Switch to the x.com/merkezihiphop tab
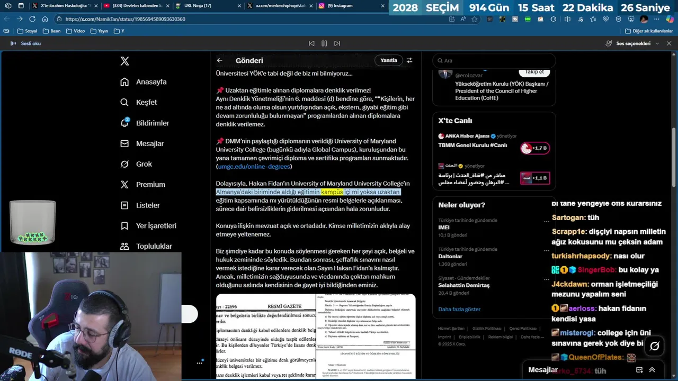Screen dimensions: 678x381 pyautogui.click(x=279, y=6)
